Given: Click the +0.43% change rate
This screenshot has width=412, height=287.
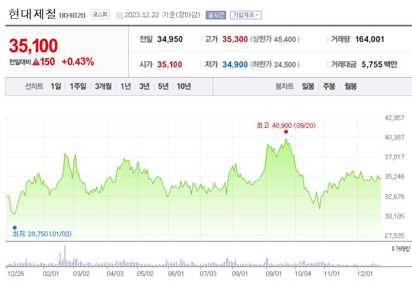Looking at the screenshot, I should (78, 62).
